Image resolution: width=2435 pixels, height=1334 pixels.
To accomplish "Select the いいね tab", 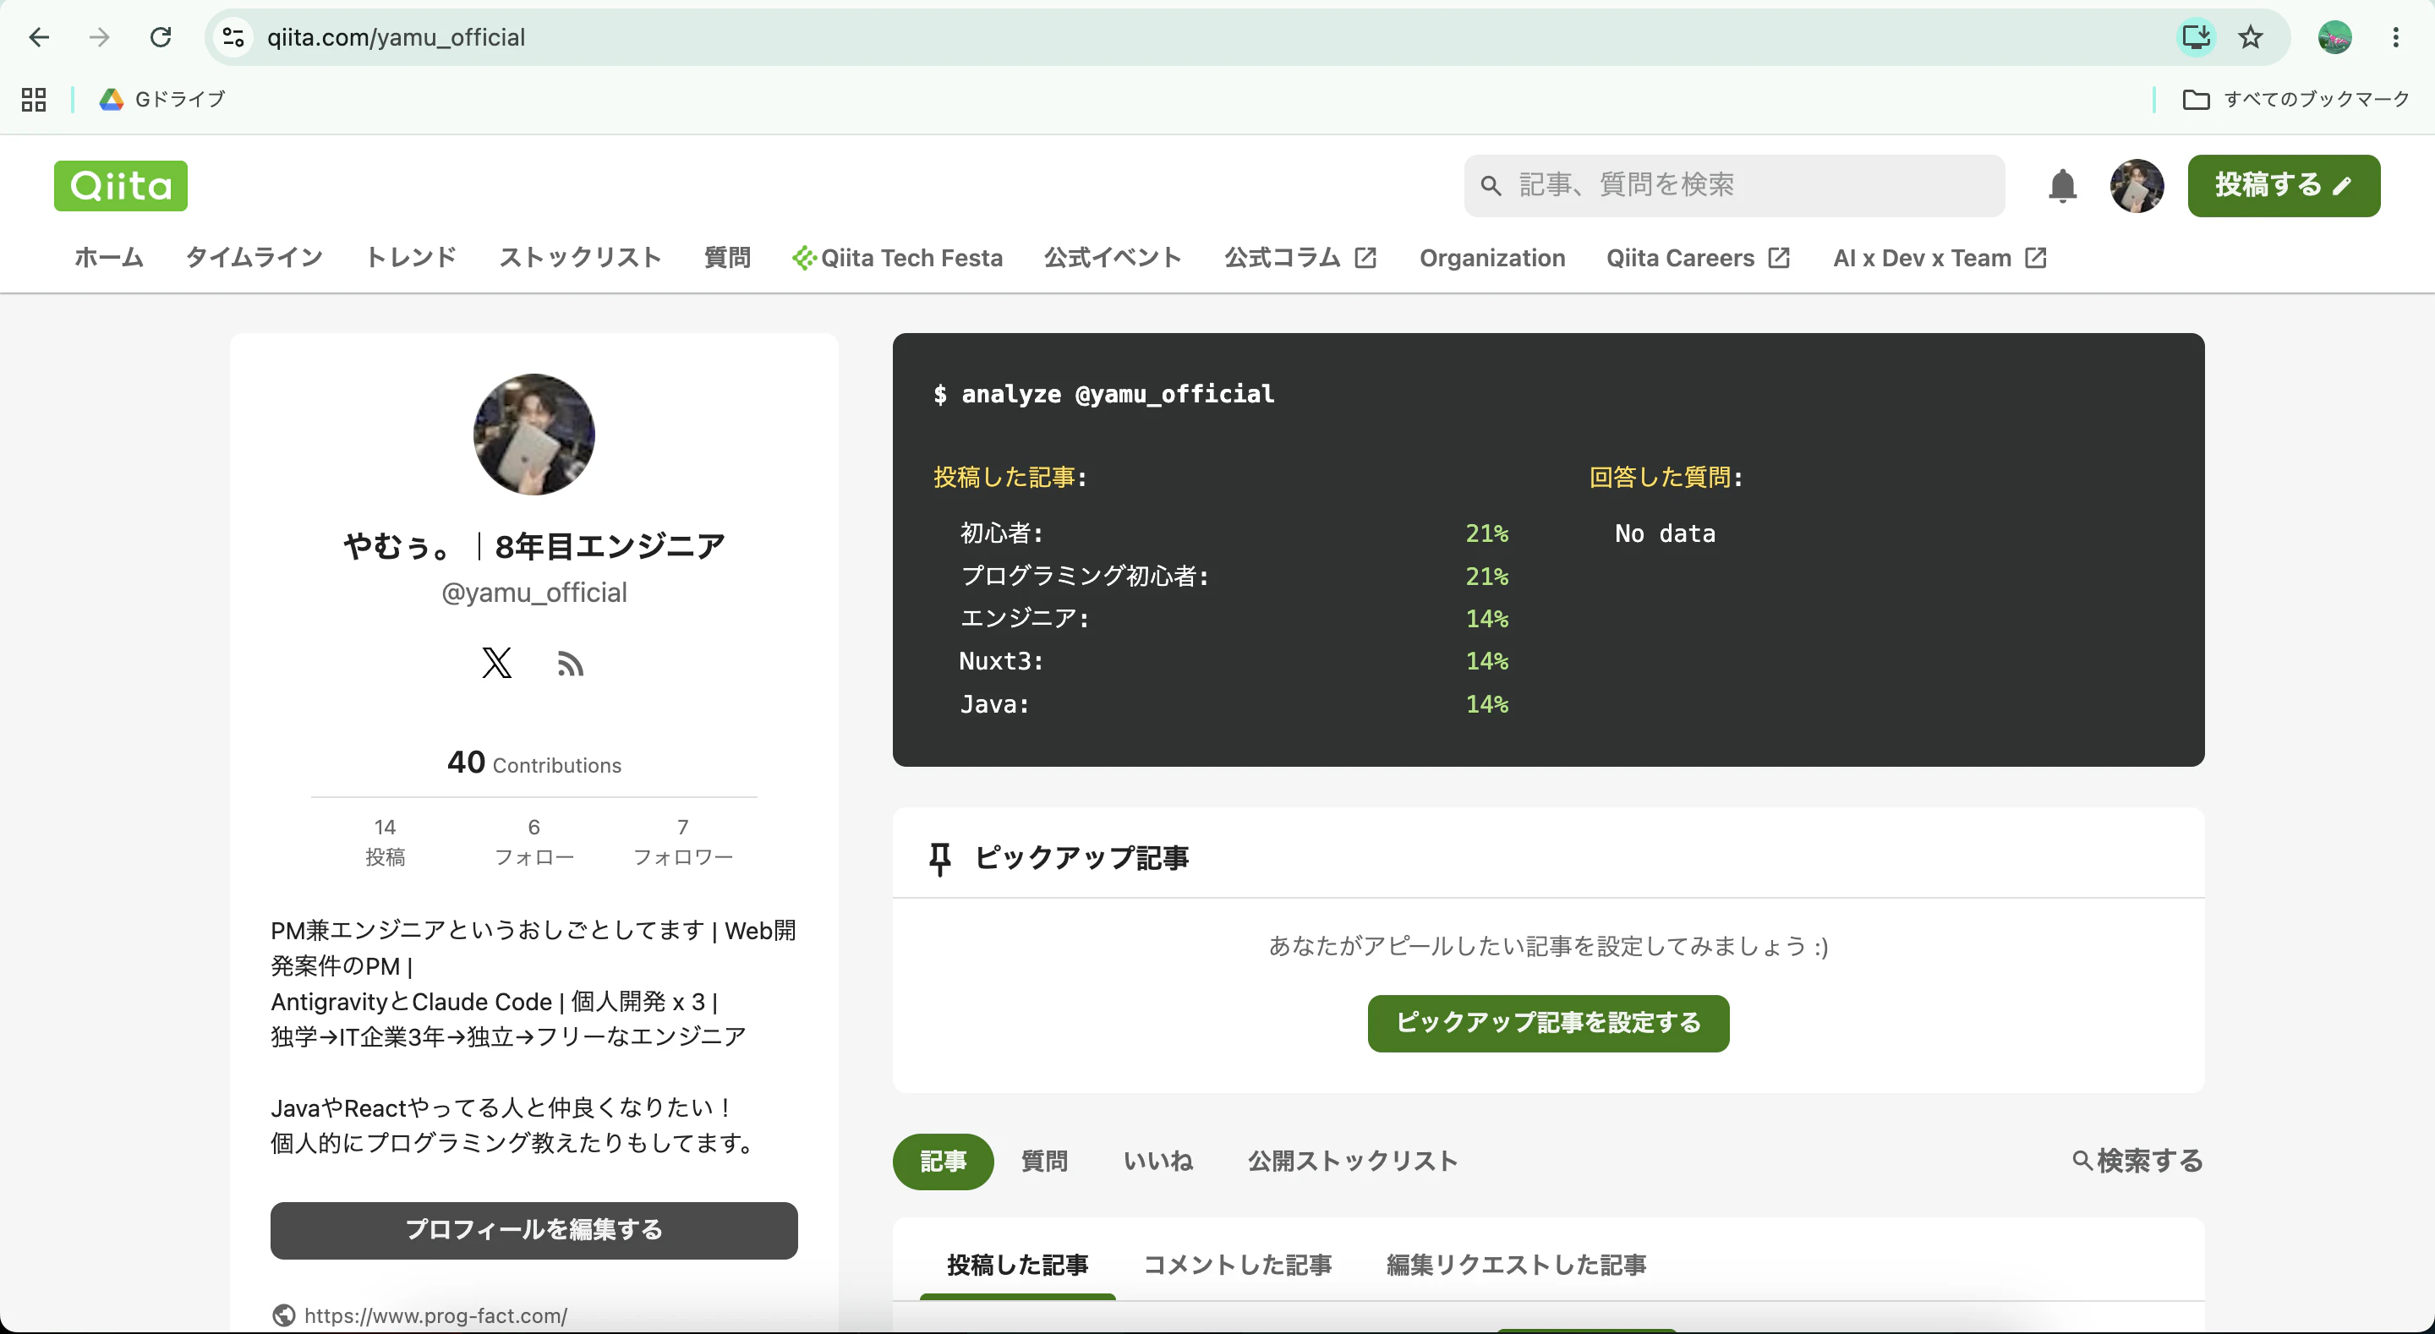I will [x=1158, y=1161].
